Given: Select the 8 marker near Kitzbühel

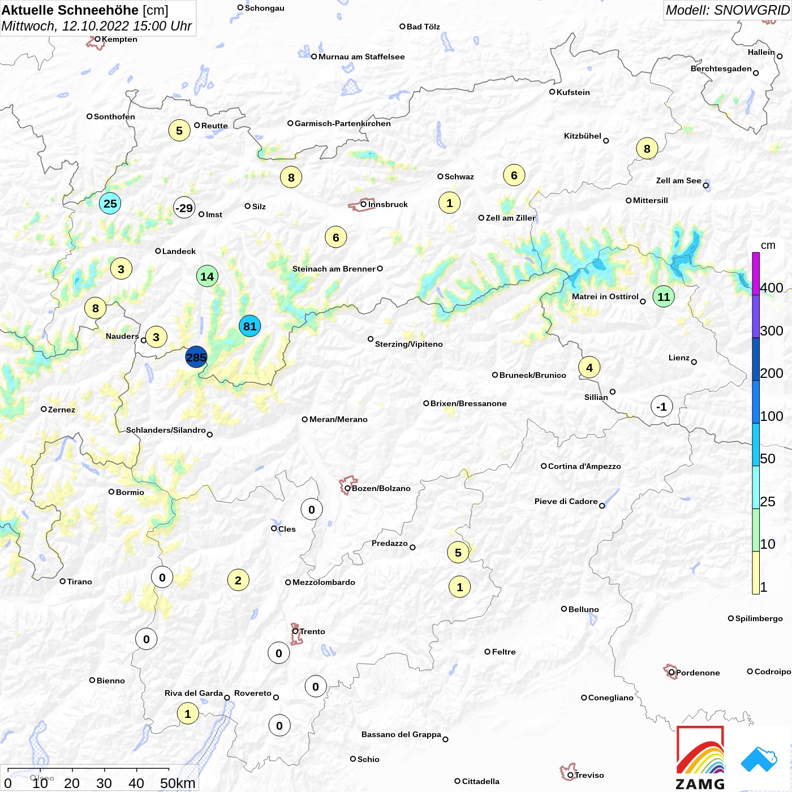Looking at the screenshot, I should (x=647, y=148).
